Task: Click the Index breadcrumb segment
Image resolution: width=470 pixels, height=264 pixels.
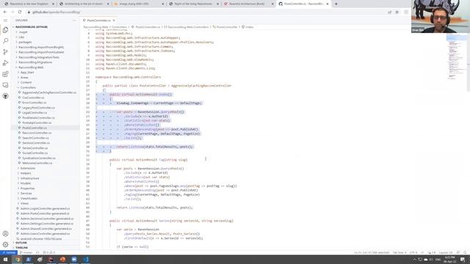Action: click(250, 27)
